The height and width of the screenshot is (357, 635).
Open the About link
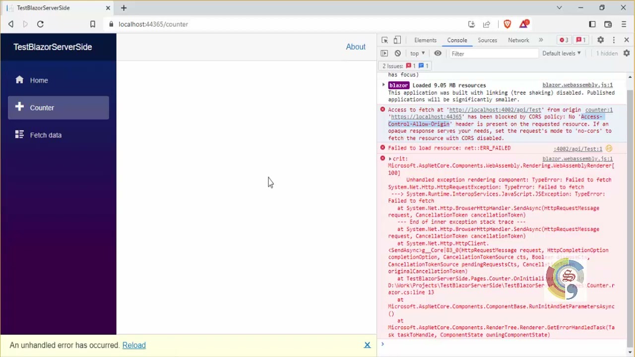click(x=356, y=47)
